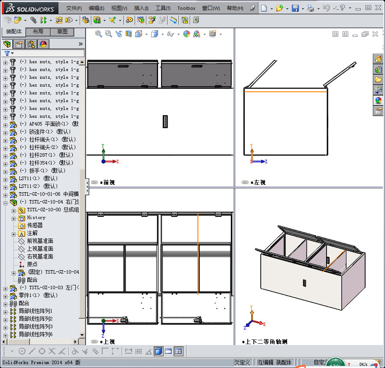Image resolution: width=385 pixels, height=368 pixels.
Task: Open the ConfigurationManager tab icon
Action: click(x=31, y=44)
